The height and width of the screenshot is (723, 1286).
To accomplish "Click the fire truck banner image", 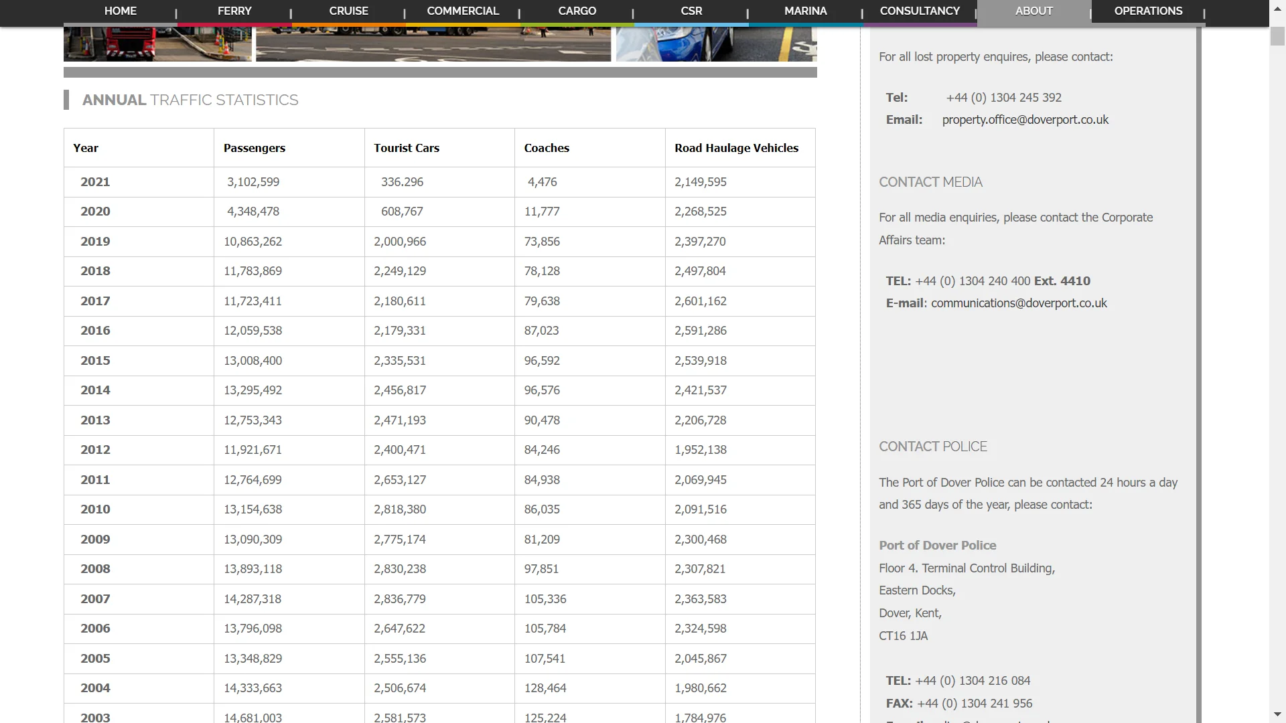I will (157, 44).
